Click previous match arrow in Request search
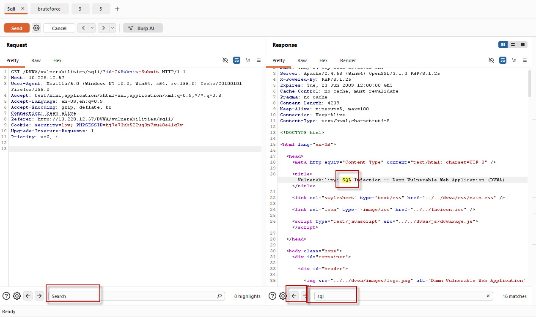536x317 pixels. pos(28,296)
